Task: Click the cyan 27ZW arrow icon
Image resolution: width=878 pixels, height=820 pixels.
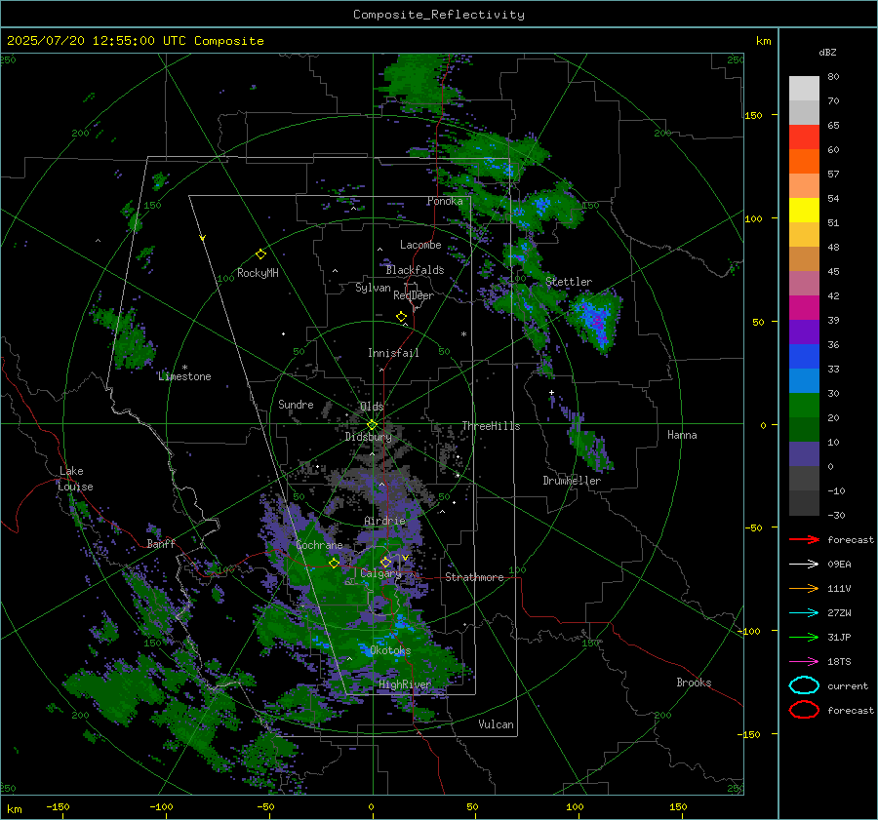Action: [804, 613]
